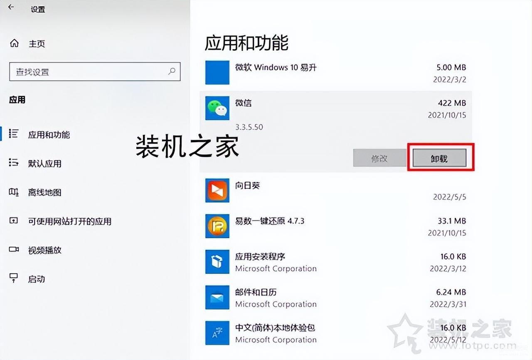Click the back arrow in Settings
Screen dimensions: 532x360
point(11,7)
